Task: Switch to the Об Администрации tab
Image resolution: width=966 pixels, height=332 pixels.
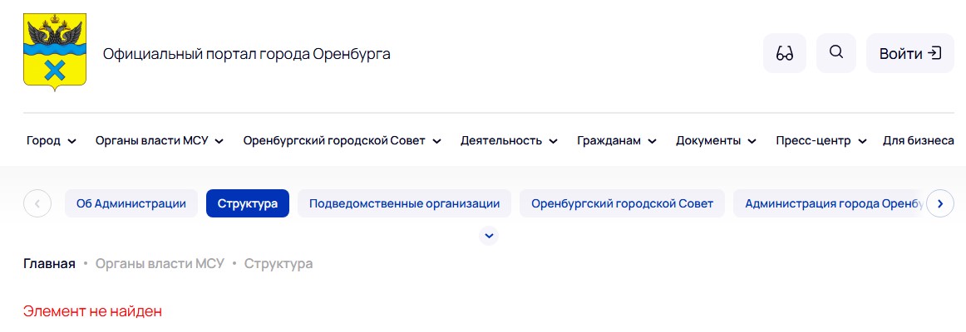Action: [131, 203]
